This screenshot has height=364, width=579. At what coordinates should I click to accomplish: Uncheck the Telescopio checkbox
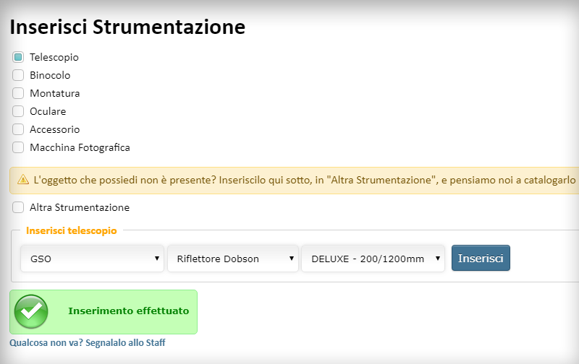click(18, 57)
